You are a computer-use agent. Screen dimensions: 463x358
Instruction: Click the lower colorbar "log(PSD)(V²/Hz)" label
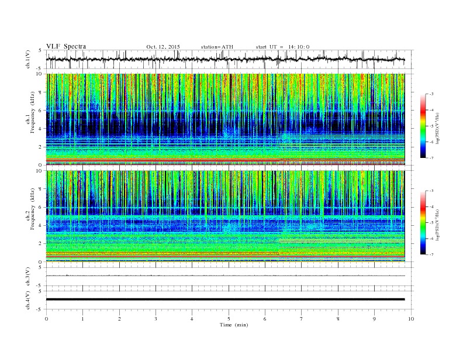point(438,225)
